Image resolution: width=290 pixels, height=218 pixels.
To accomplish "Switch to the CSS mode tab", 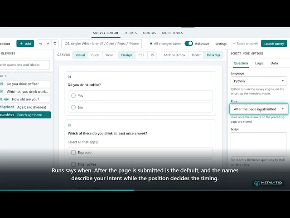I will 141,55.
